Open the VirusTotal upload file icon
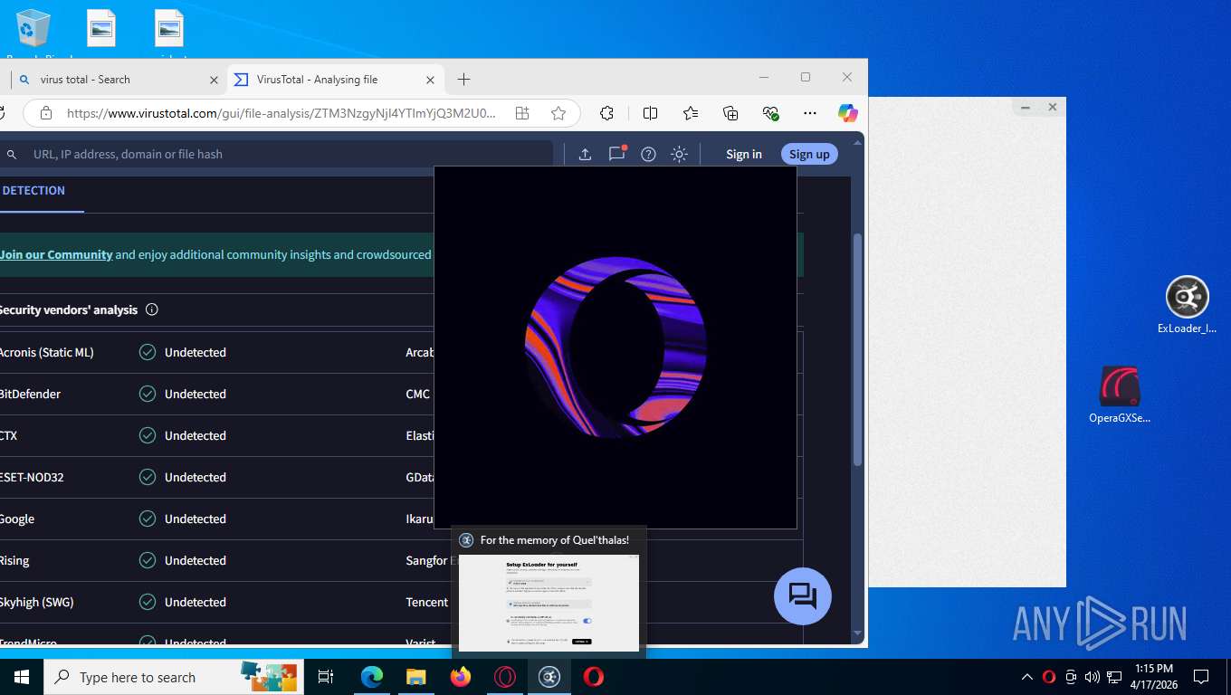 point(585,154)
